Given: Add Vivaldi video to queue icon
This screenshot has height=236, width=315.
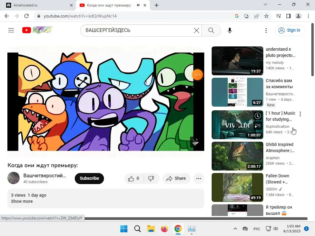Looking at the screenshot, I should 258,126.
